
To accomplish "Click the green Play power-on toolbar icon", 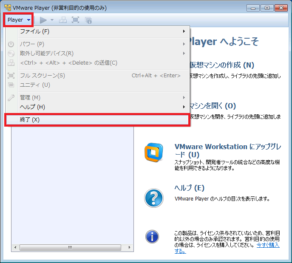I will tap(43, 20).
